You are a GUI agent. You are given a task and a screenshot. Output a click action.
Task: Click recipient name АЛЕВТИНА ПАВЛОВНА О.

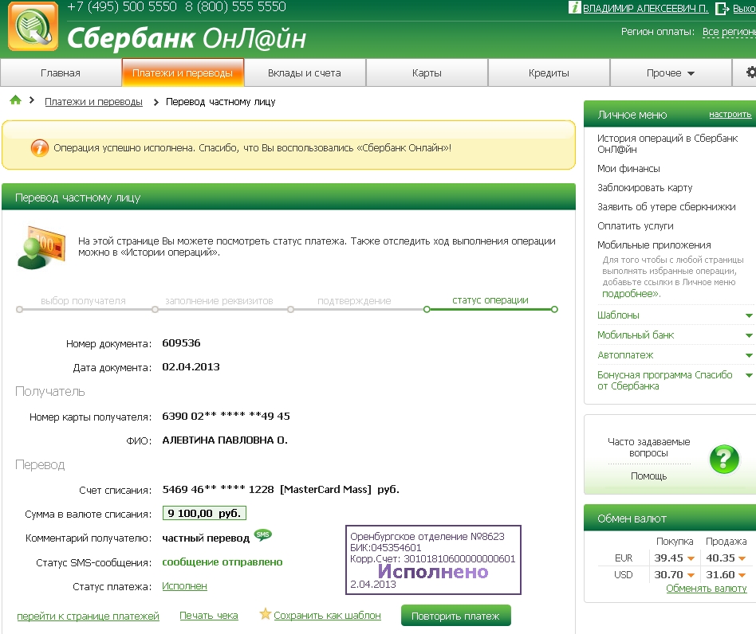(x=225, y=440)
